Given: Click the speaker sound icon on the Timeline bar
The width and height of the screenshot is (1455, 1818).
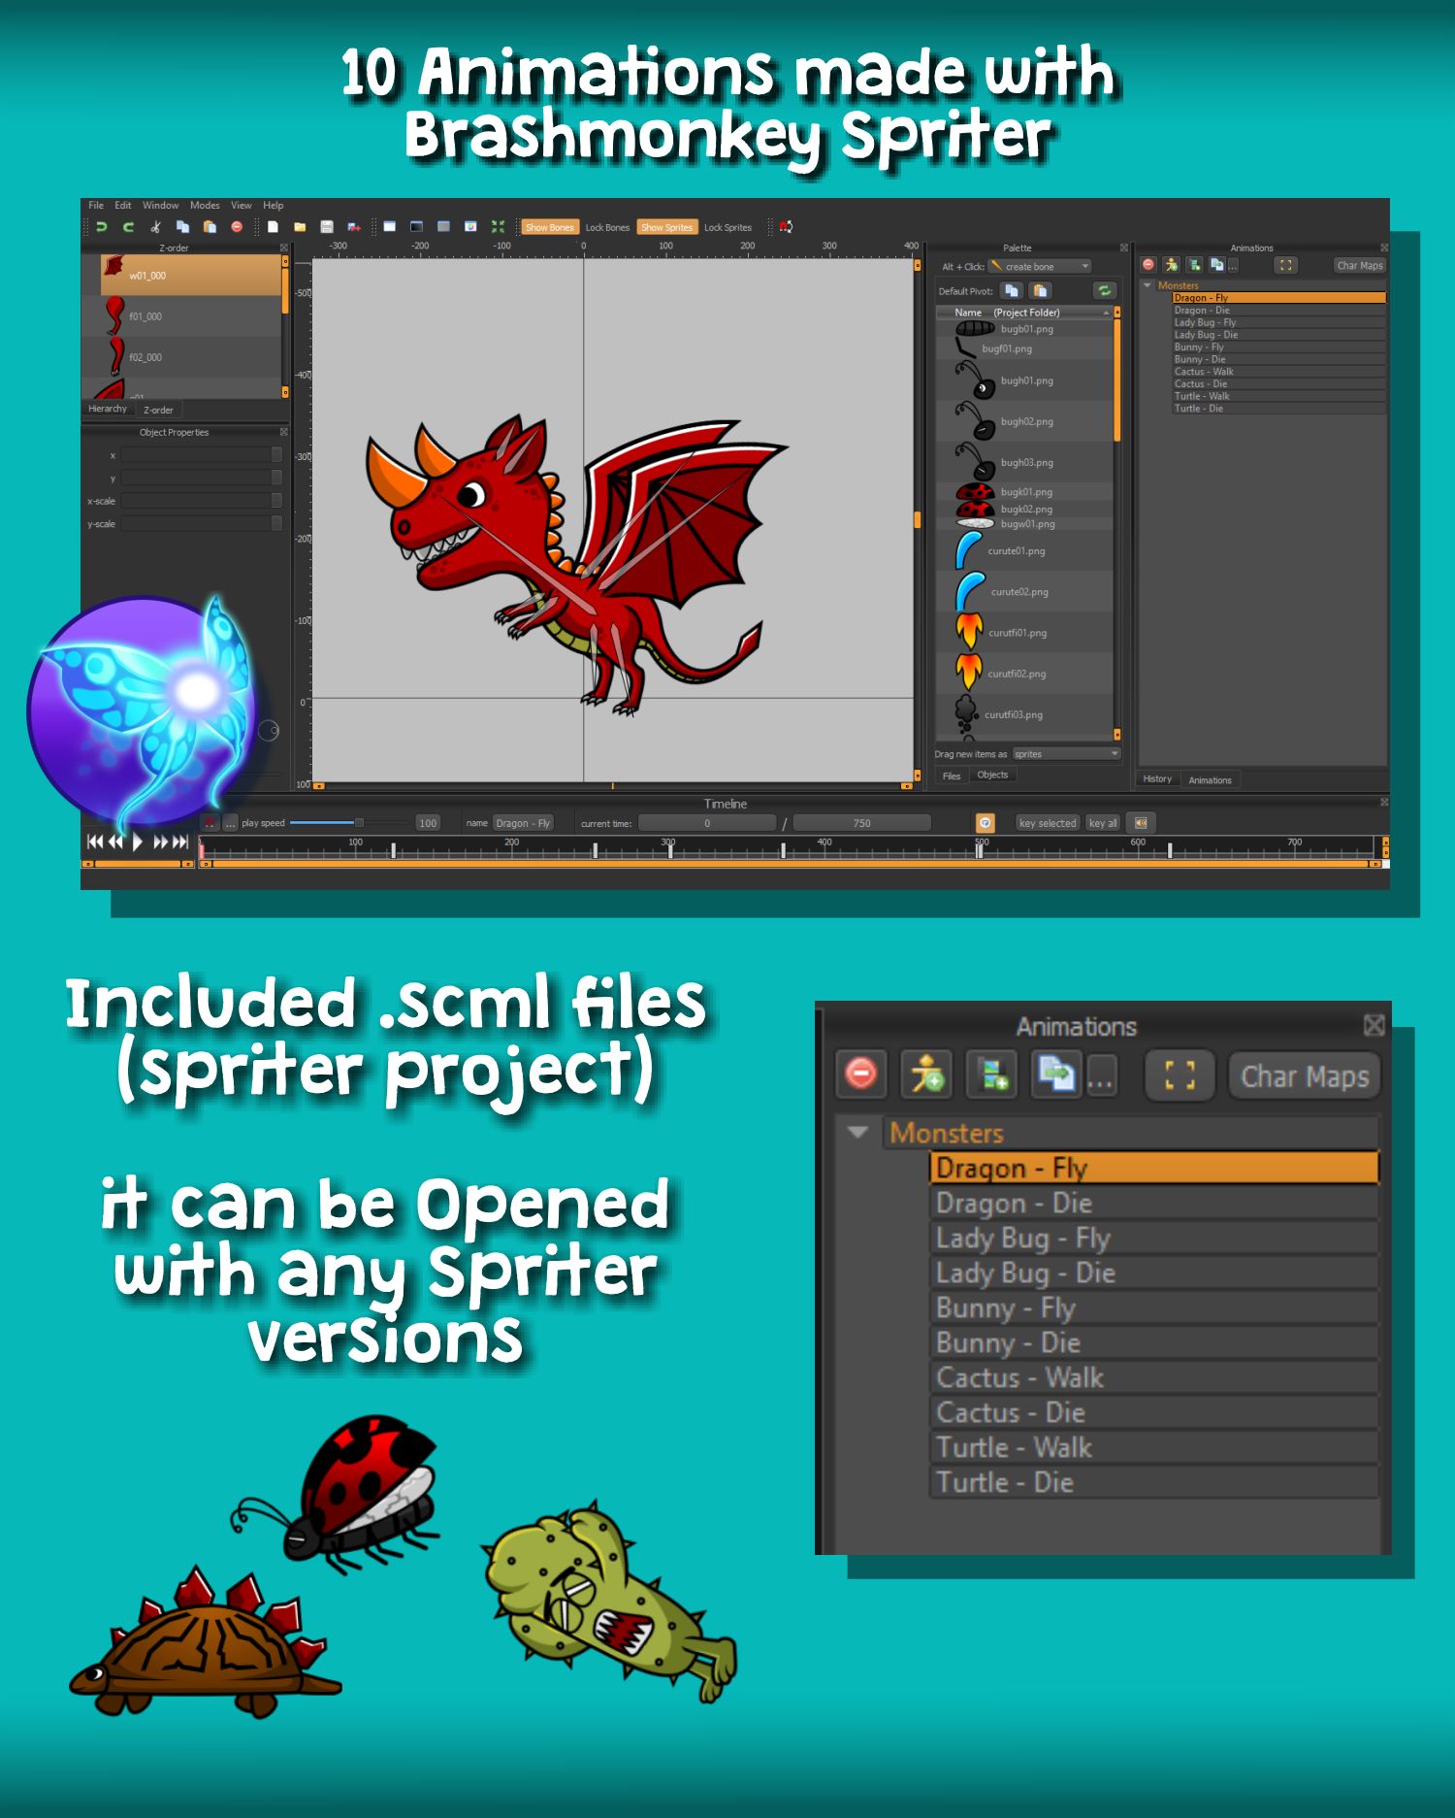Looking at the screenshot, I should click(x=1141, y=823).
